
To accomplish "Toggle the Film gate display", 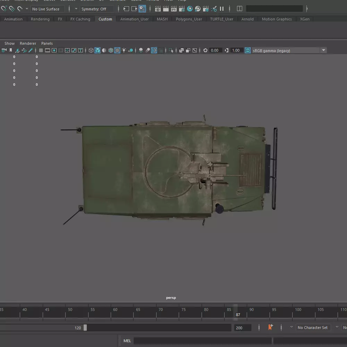I will click(47, 50).
